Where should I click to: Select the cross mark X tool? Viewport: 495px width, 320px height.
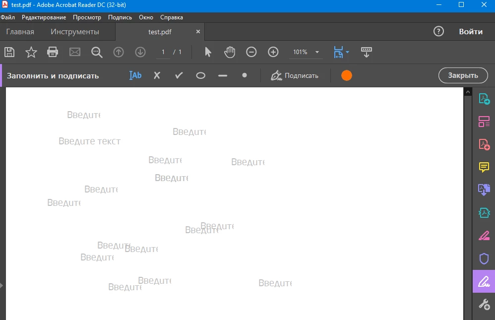[x=157, y=75]
